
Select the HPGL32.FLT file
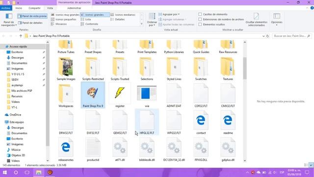pos(147,122)
